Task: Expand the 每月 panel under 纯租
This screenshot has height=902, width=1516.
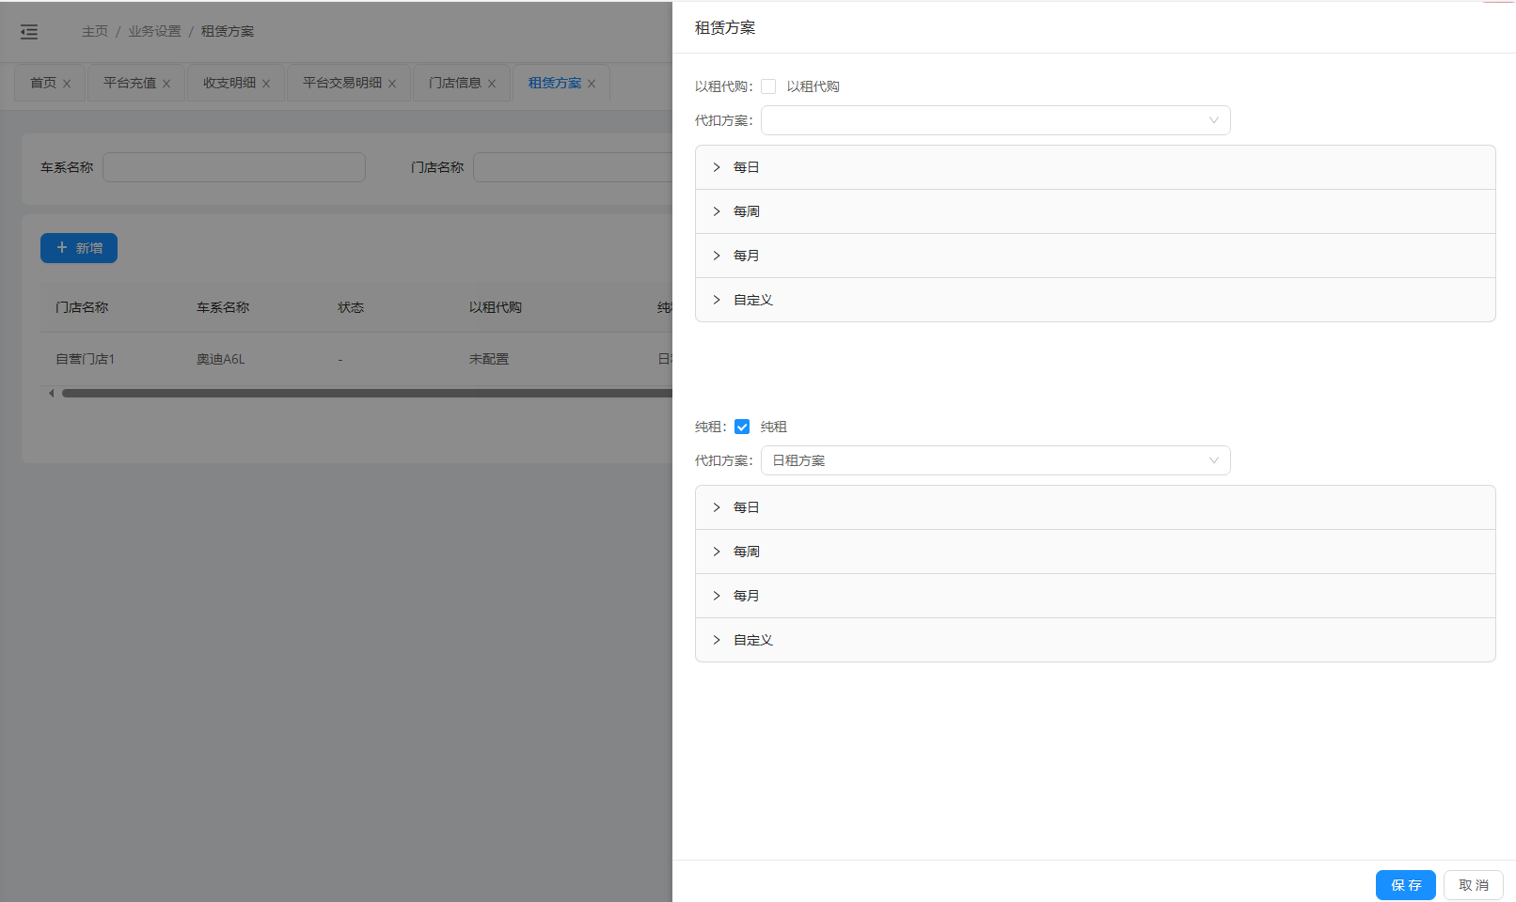Action: pyautogui.click(x=747, y=596)
